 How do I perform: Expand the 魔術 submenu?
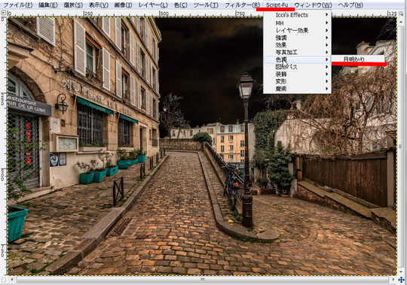(297, 89)
